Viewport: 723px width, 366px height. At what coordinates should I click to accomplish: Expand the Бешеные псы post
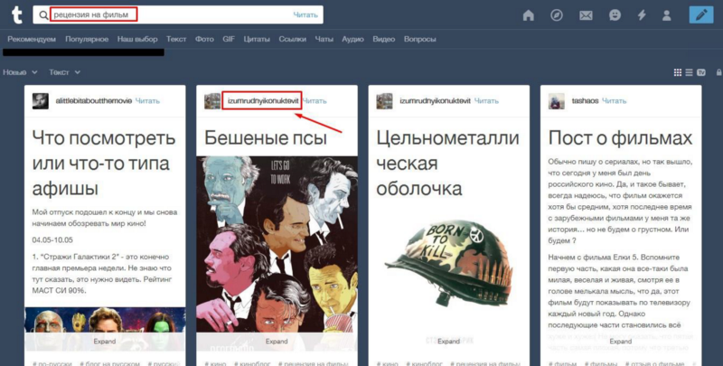pyautogui.click(x=277, y=342)
